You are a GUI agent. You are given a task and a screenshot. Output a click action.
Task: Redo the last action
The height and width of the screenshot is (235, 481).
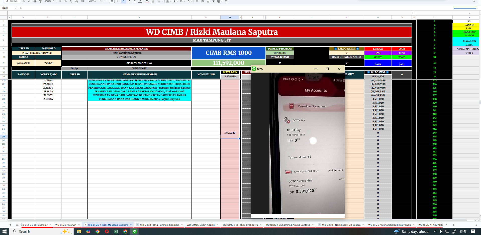29,1
